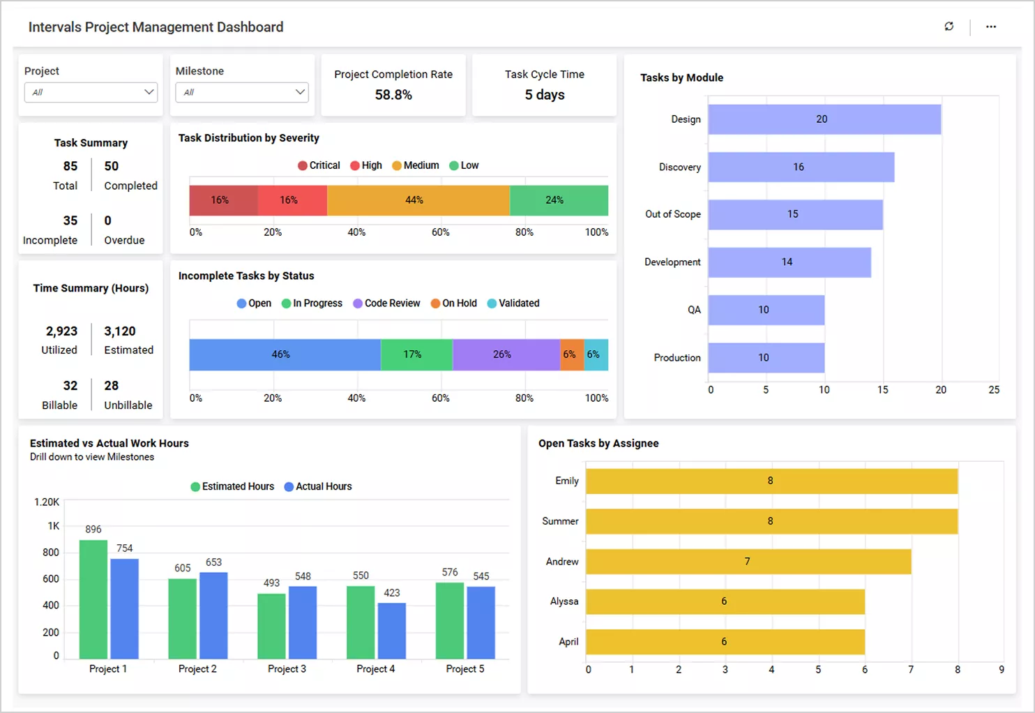The image size is (1035, 713).
Task: Click the Billable value 32
Action: (70, 386)
